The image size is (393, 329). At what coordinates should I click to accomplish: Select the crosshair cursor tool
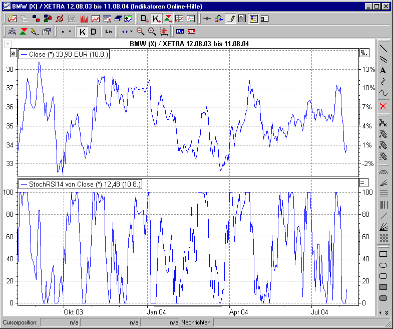coord(207,19)
